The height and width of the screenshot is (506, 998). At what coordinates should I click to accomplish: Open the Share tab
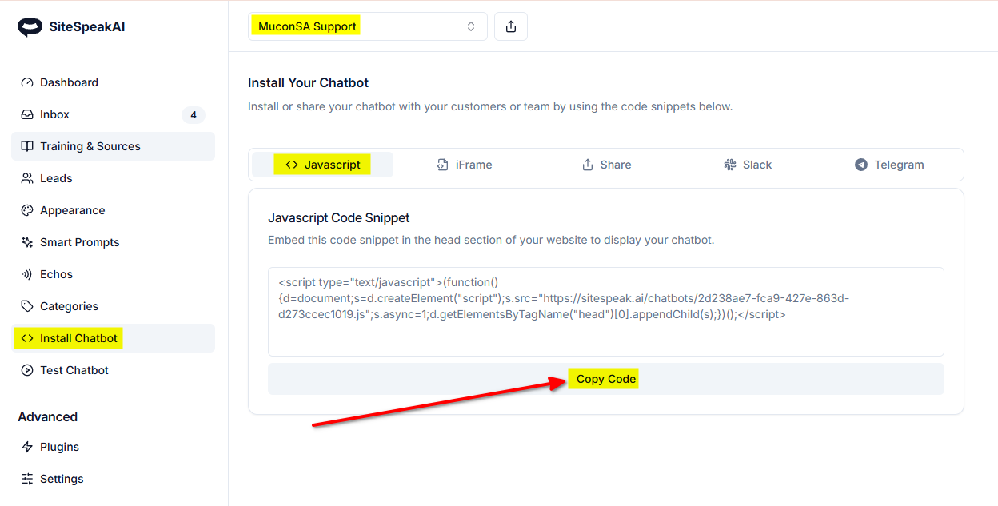pyautogui.click(x=606, y=165)
